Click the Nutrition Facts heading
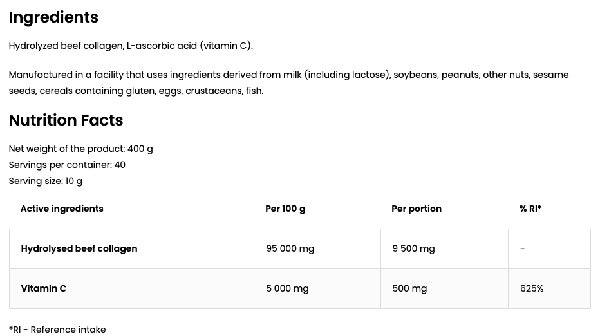 click(66, 120)
